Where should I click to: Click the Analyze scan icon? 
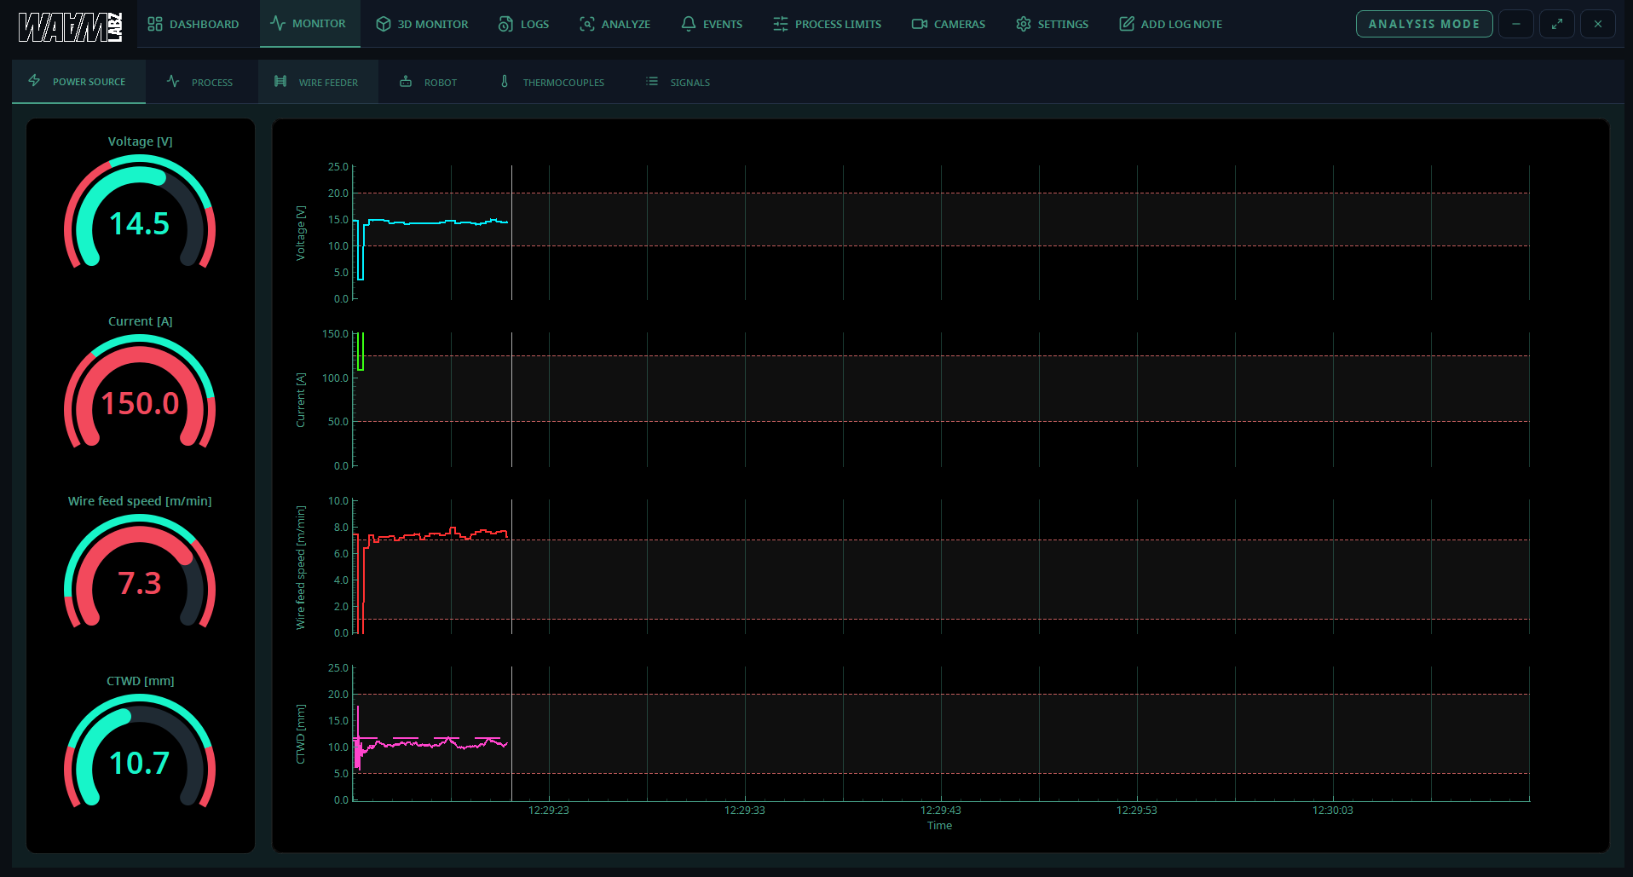click(587, 24)
